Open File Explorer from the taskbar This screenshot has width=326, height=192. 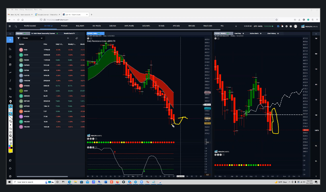click(75, 182)
